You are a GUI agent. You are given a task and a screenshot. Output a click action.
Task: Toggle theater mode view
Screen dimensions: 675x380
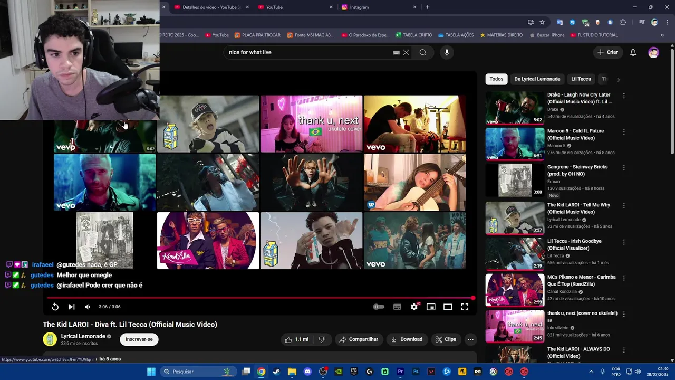point(448,307)
